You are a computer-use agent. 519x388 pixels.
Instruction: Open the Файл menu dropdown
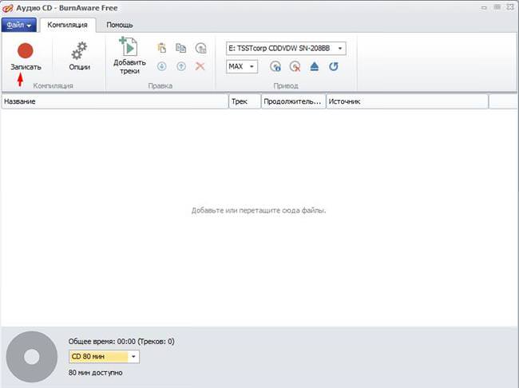[19, 25]
